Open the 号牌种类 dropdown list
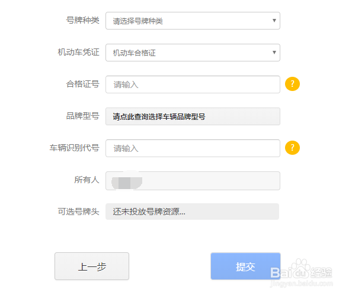Image resolution: width=352 pixels, height=296 pixels. click(x=193, y=21)
